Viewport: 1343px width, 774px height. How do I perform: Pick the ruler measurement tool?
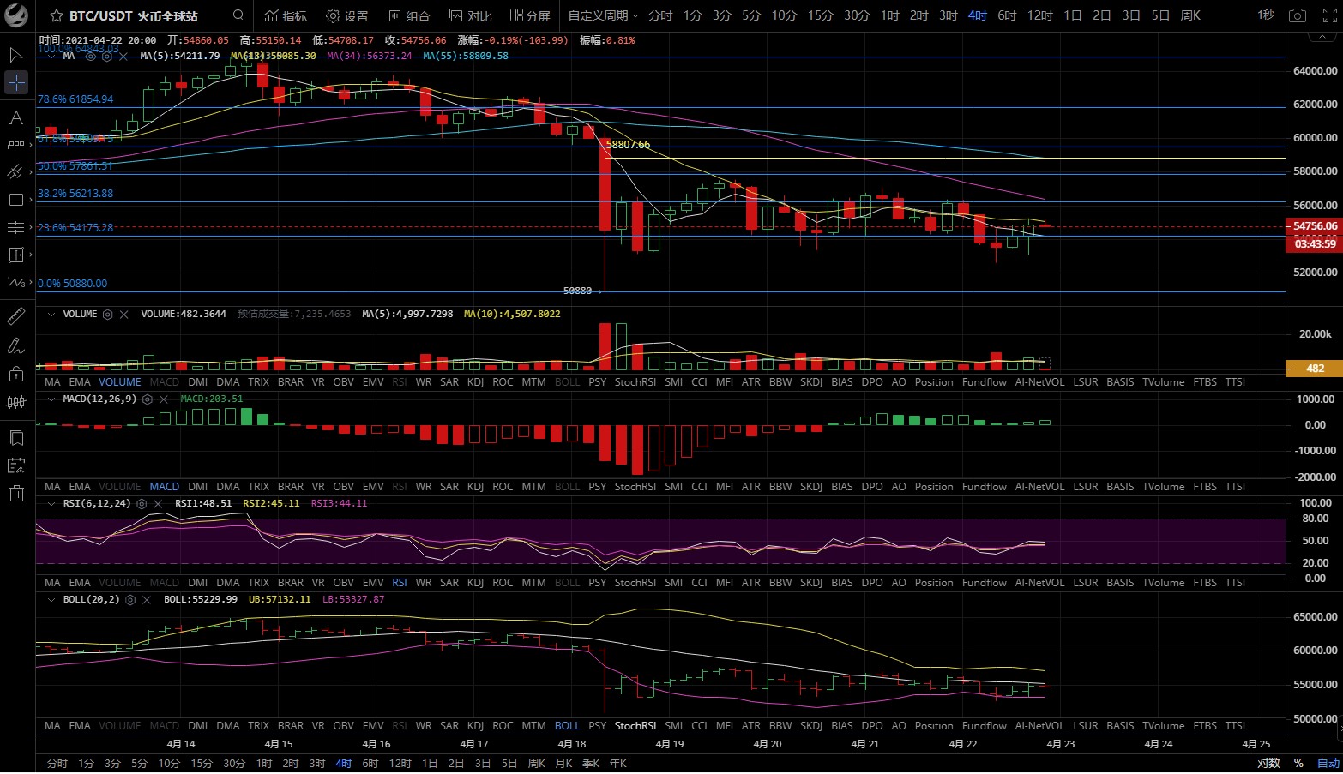[x=15, y=317]
